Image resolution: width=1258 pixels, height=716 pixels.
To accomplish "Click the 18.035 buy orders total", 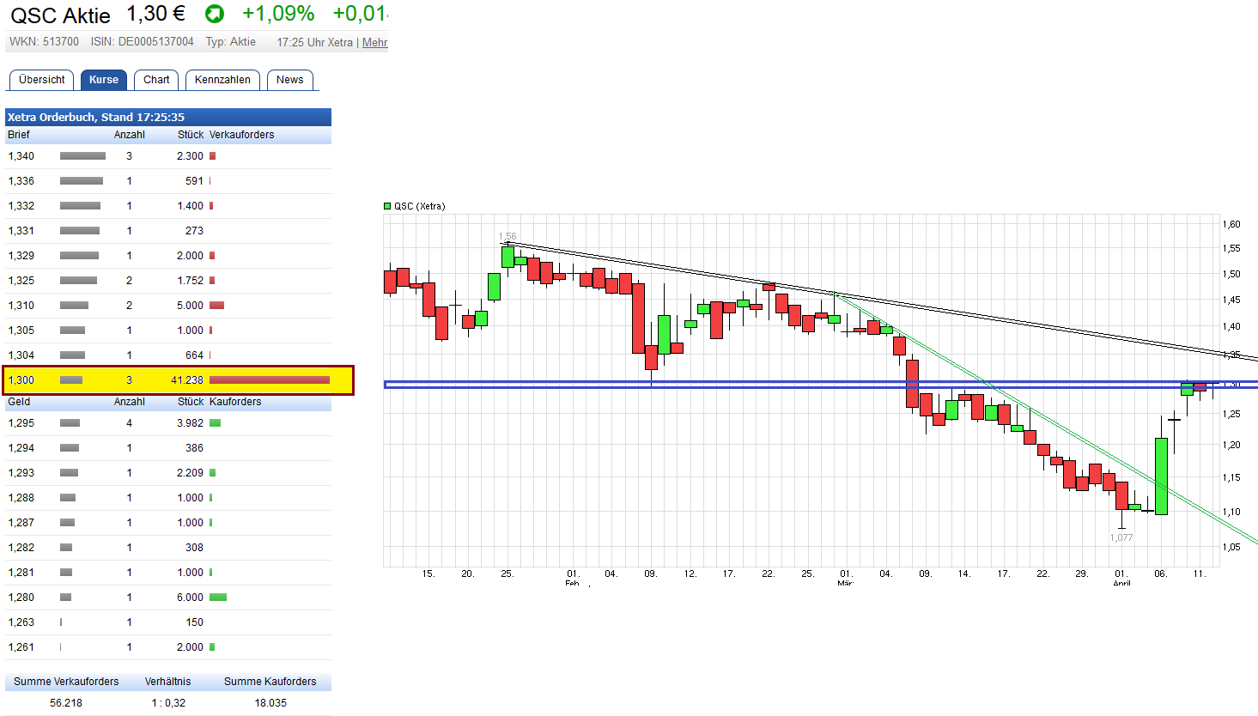I will coord(270,703).
